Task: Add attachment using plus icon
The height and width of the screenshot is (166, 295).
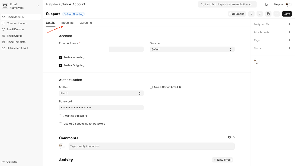Action: [289, 32]
